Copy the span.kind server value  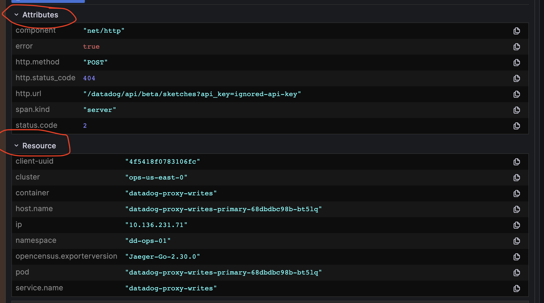tap(517, 110)
